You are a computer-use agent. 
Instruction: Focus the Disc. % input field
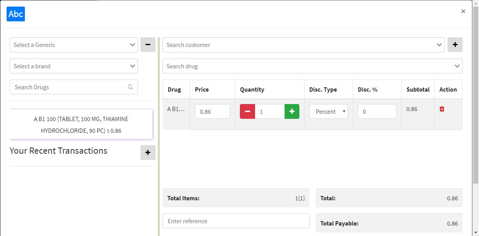tap(377, 111)
